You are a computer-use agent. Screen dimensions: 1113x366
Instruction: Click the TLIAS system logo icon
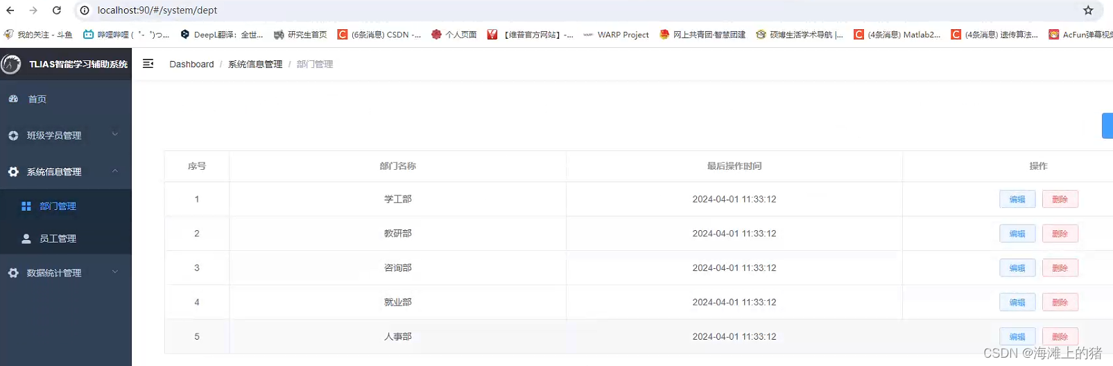(11, 64)
